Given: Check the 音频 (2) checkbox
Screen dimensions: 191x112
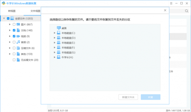Looking at the screenshot, I should pyautogui.click(x=14, y=42).
